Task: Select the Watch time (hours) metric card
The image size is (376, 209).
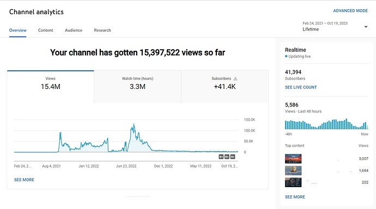Action: point(138,87)
